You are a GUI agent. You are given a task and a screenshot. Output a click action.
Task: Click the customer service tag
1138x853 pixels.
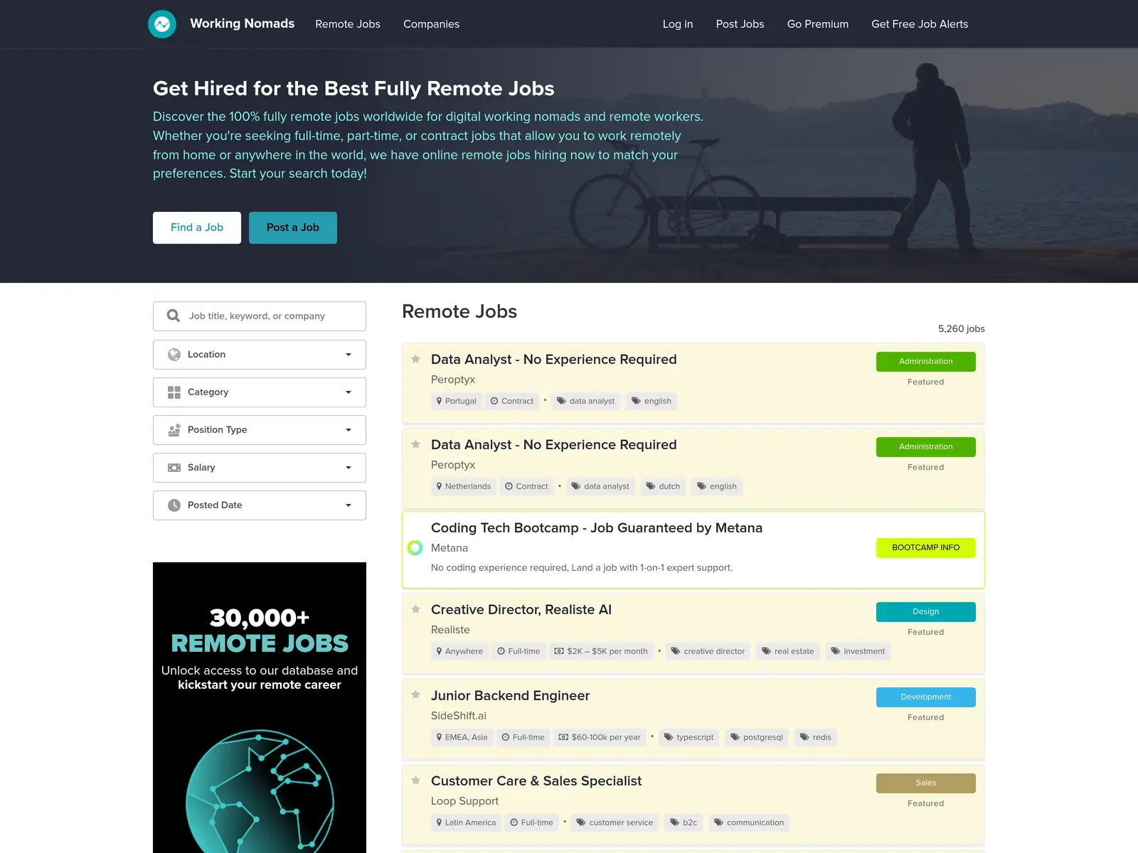(615, 822)
